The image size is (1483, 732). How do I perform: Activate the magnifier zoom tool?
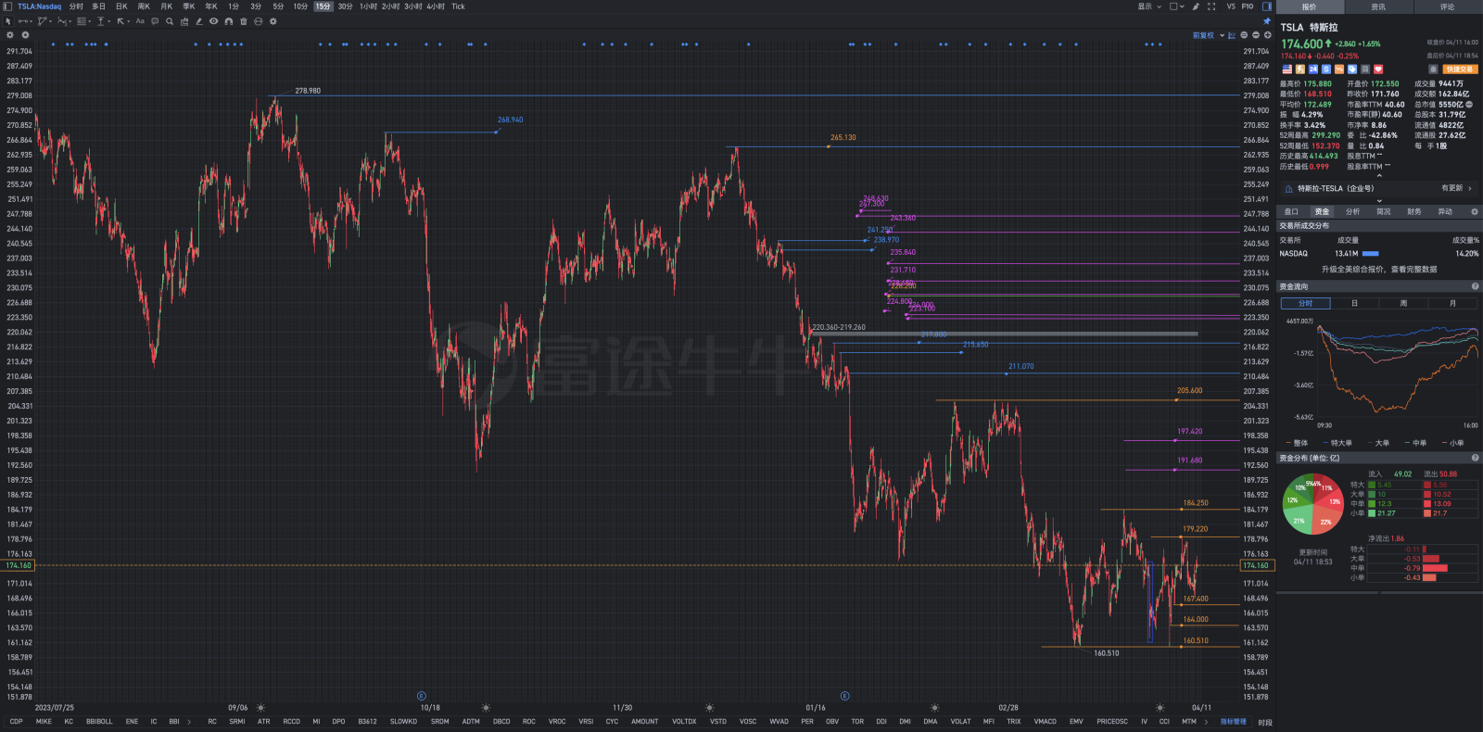[170, 21]
